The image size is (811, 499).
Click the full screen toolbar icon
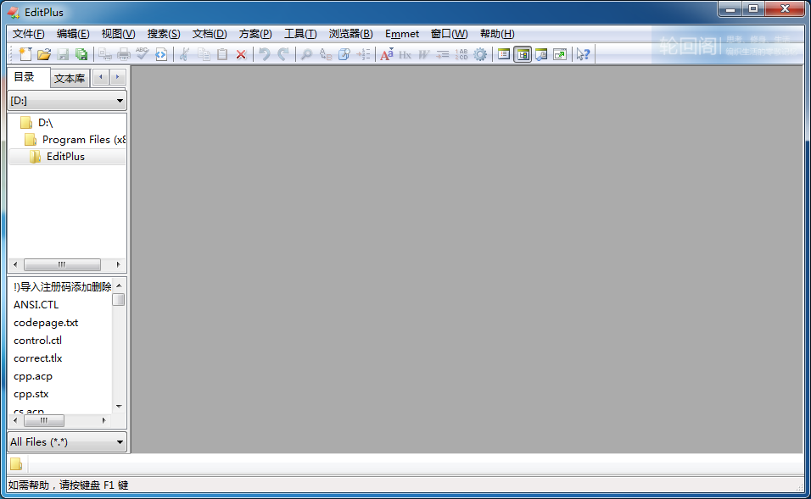tap(560, 54)
